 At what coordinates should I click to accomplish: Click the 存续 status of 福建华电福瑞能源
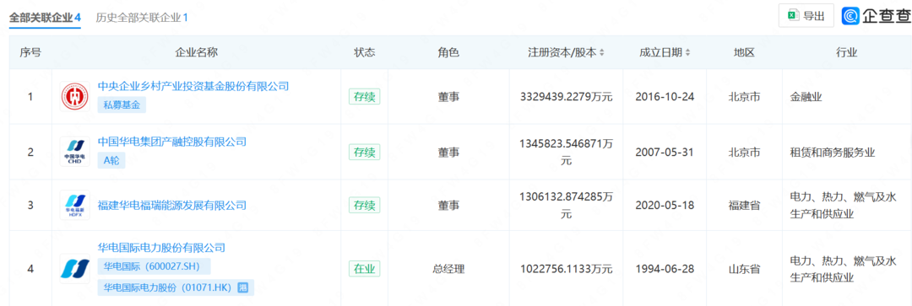(x=365, y=205)
